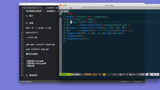Click the 'imagepng($im);' line in vim
The width and height of the screenshot is (160, 90).
point(75,36)
